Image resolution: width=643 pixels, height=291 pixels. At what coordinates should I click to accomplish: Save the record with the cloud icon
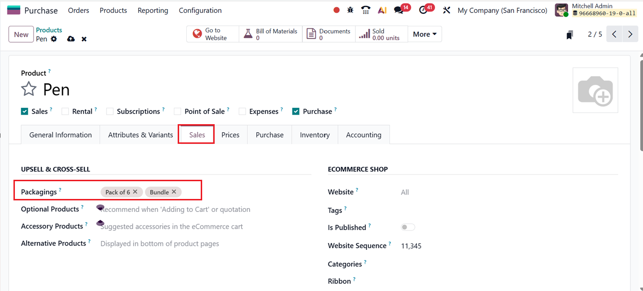click(71, 39)
